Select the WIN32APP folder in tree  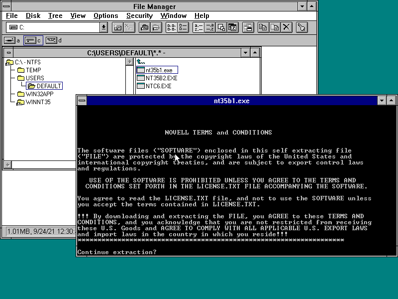click(x=35, y=94)
